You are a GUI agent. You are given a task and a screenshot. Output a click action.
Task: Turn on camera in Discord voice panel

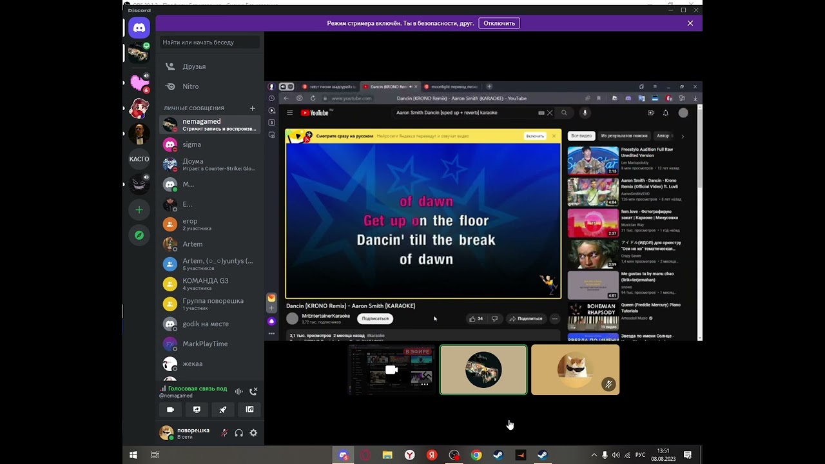170,409
